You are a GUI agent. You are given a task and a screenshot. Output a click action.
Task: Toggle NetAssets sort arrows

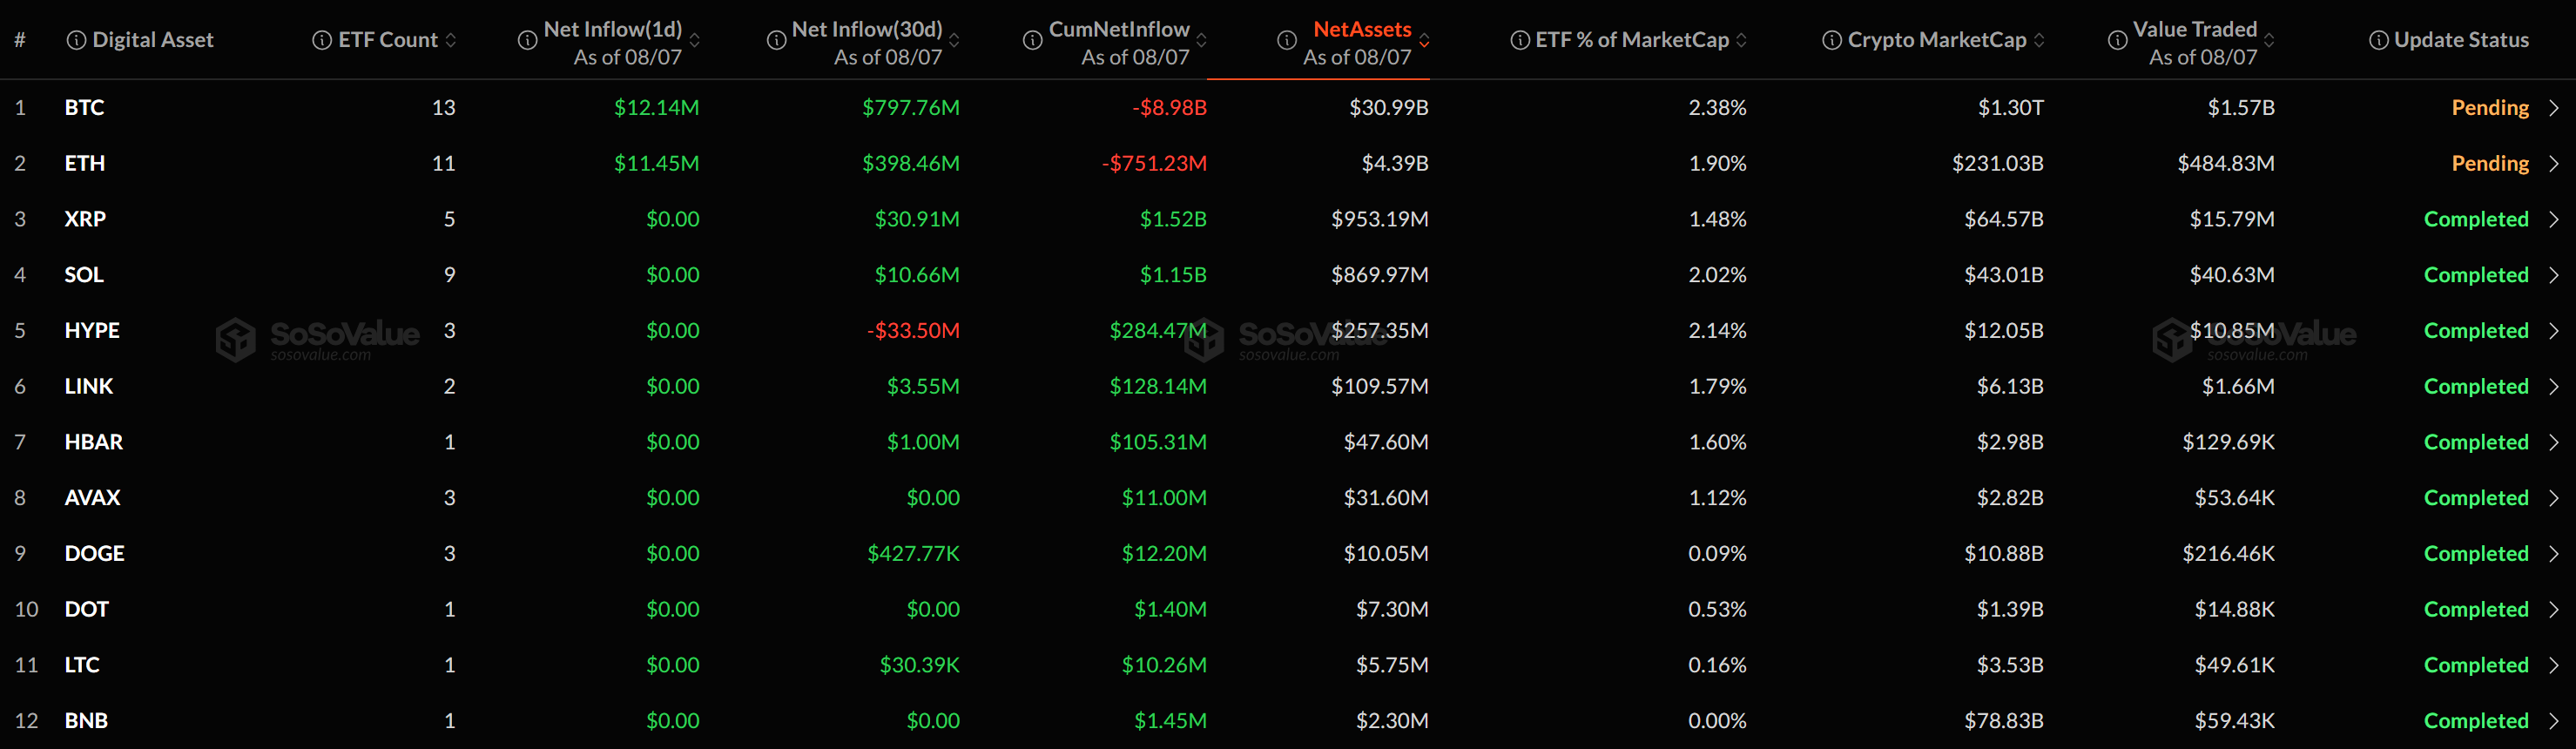pos(1424,40)
